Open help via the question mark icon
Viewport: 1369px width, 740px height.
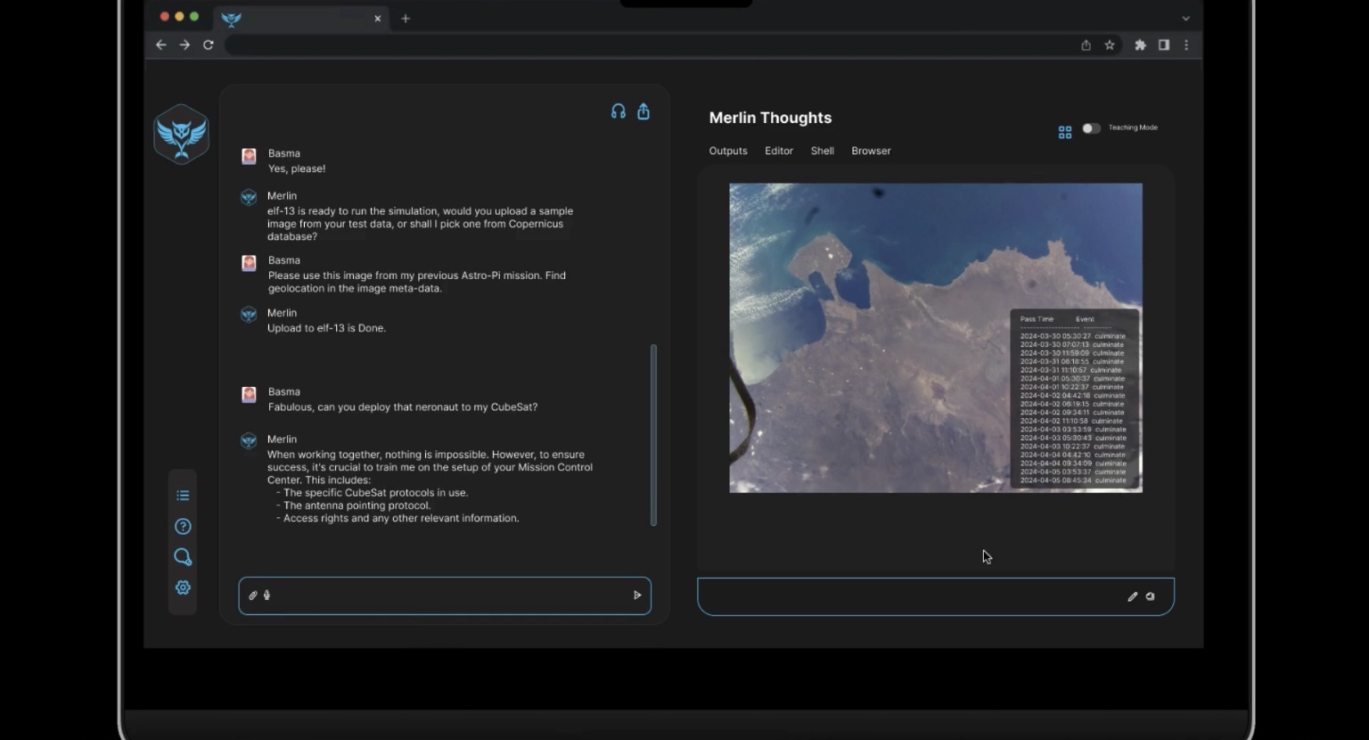183,527
